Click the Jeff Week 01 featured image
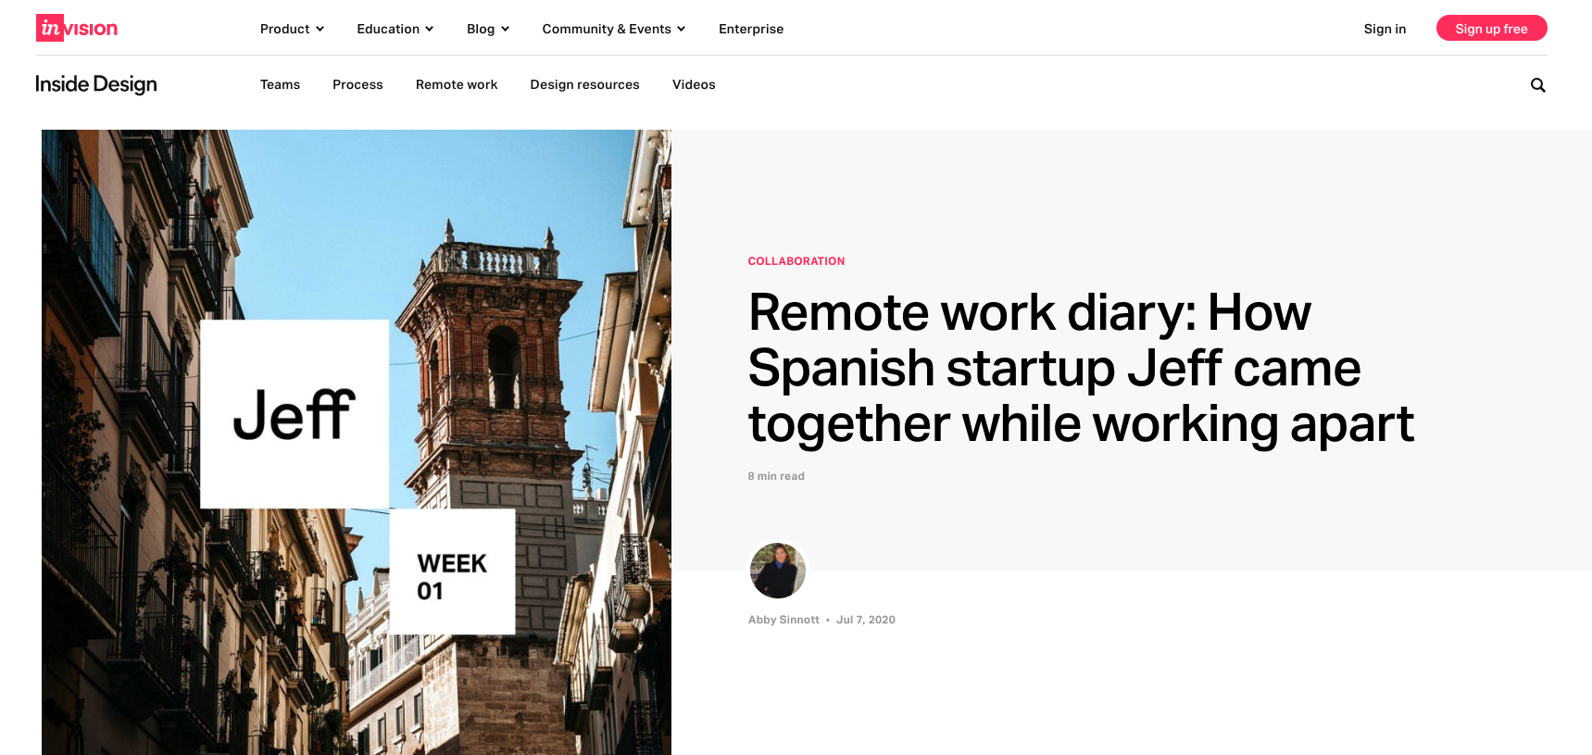 [357, 442]
